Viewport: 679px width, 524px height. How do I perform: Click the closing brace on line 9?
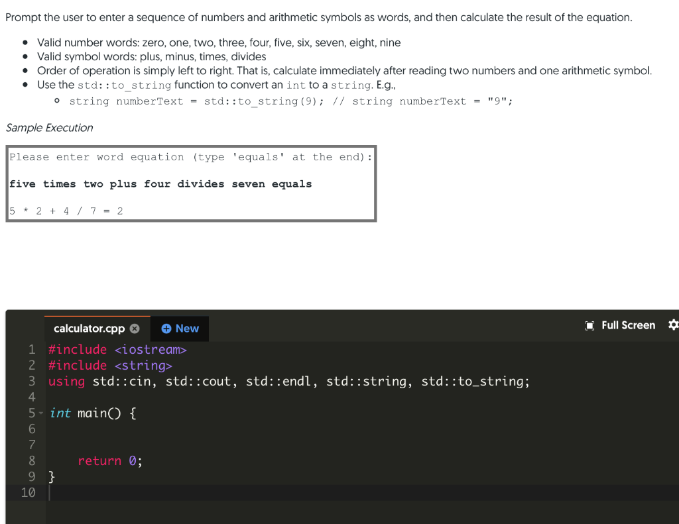(50, 476)
